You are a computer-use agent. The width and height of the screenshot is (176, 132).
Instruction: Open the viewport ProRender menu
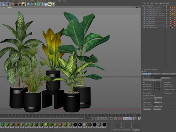[9, 7]
